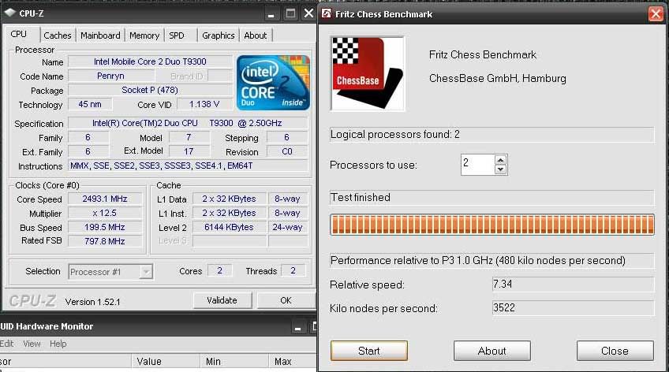669x372 pixels.
Task: Minimize the CPU-Z window
Action: pos(271,13)
